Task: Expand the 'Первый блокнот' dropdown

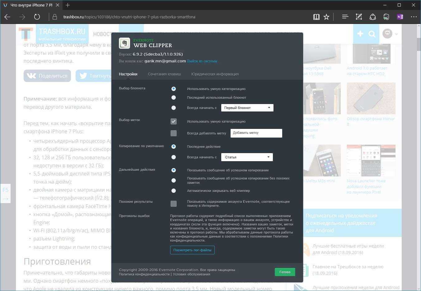Action: click(x=247, y=108)
